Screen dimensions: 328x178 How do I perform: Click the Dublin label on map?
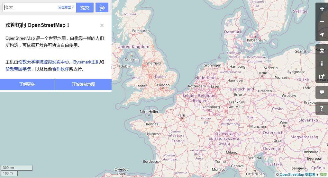coord(126,66)
